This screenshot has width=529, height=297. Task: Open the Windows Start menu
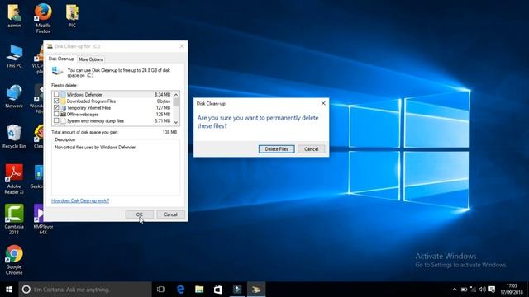tap(9, 290)
